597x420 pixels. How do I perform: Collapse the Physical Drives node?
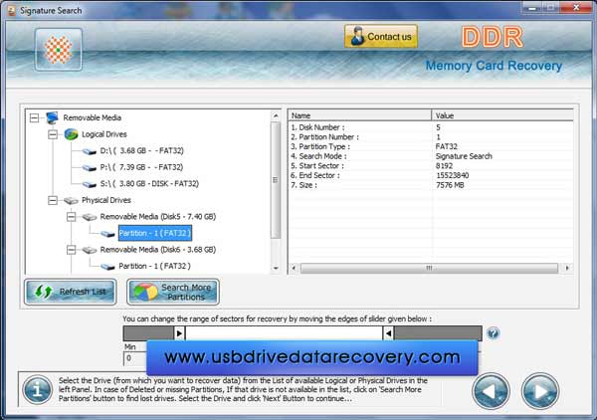click(x=53, y=200)
